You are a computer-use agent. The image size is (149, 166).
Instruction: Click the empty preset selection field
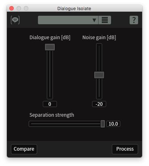(65, 20)
